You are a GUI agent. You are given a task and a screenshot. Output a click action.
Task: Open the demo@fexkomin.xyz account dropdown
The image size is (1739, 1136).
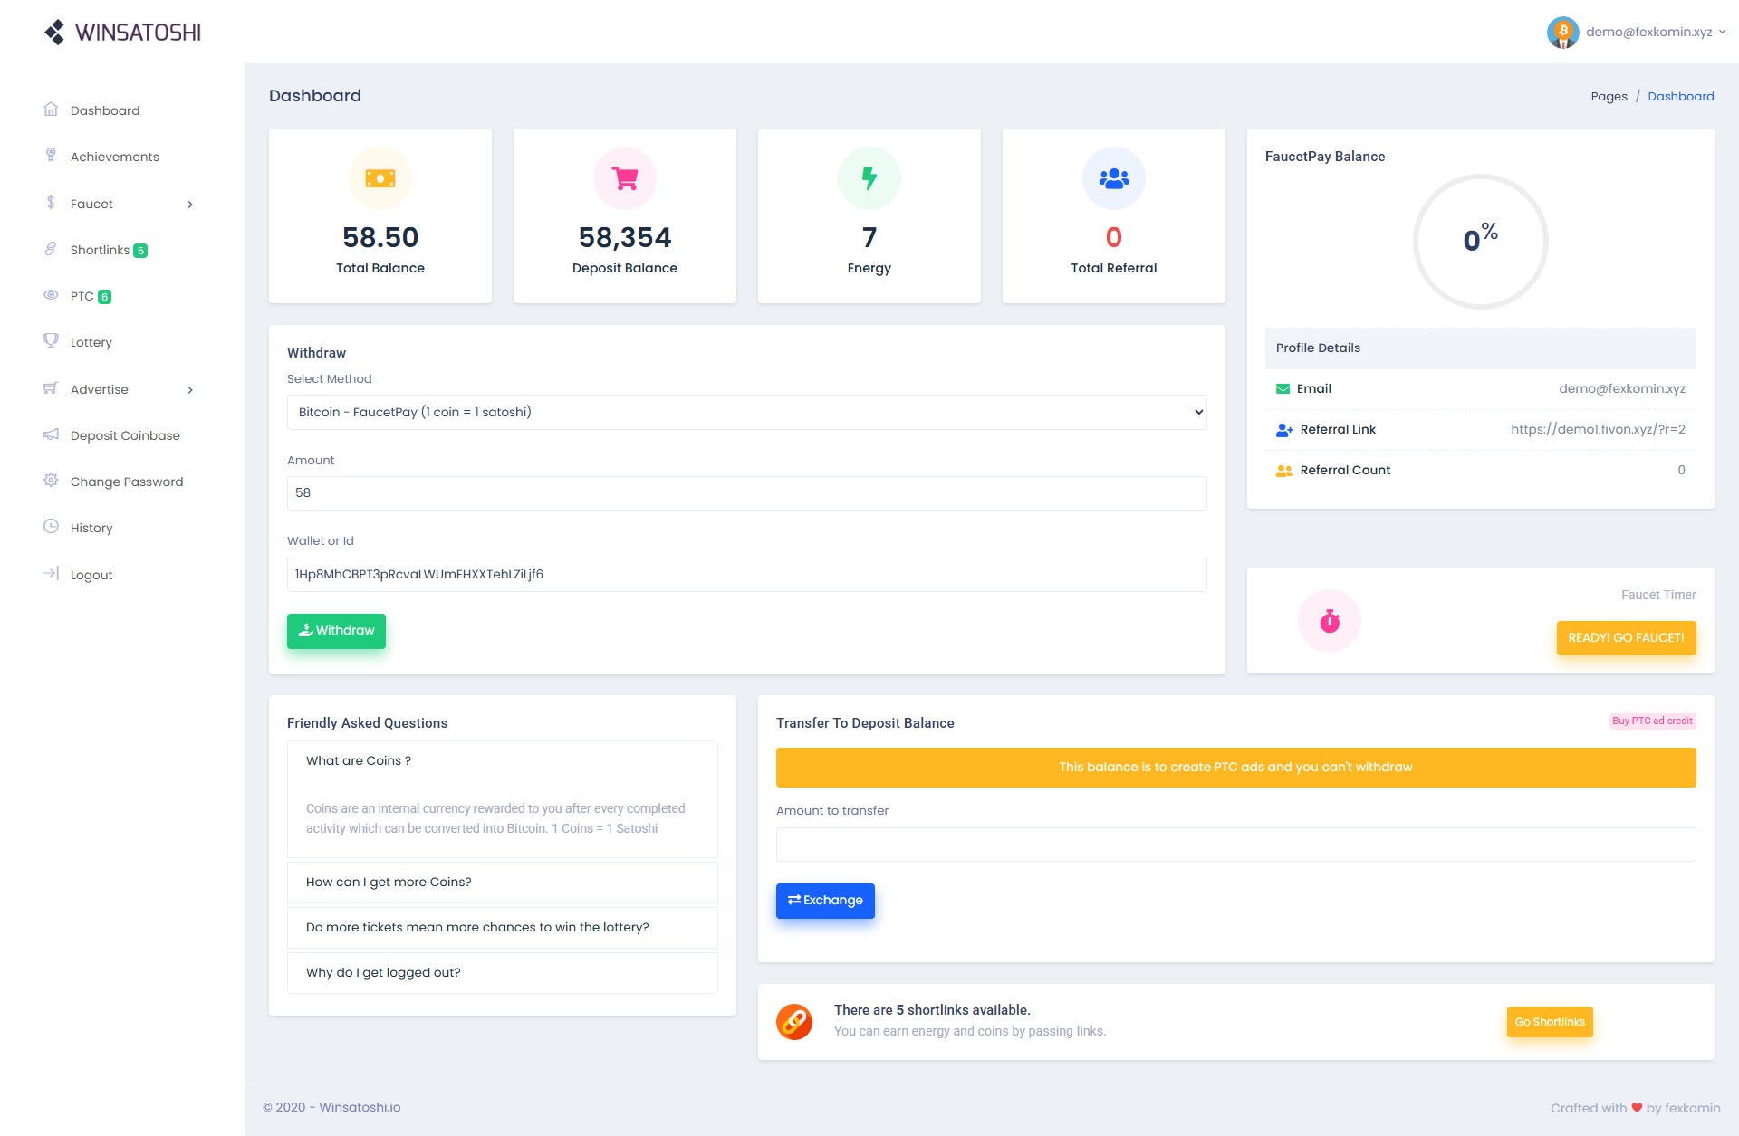click(x=1648, y=32)
